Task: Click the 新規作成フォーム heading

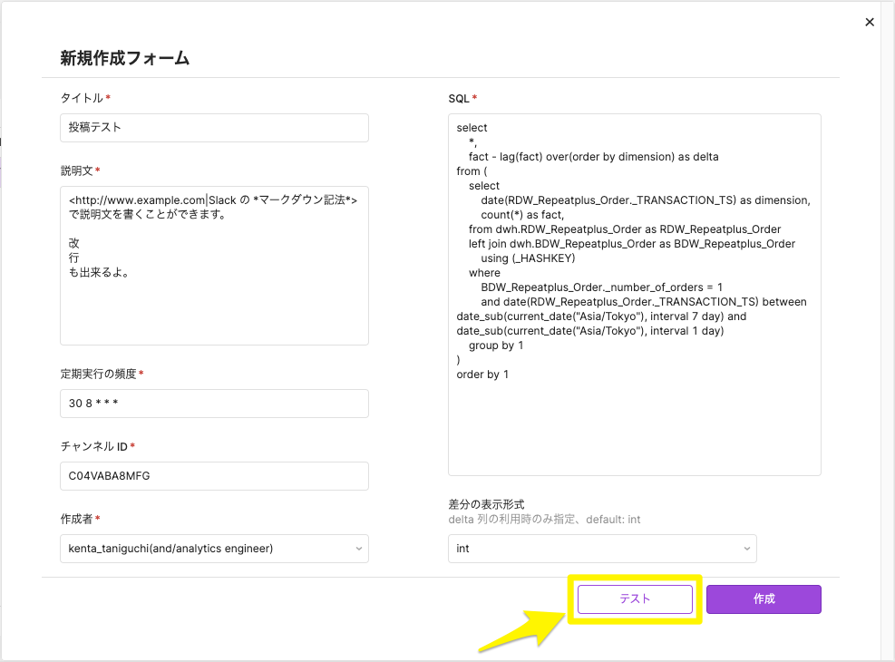Action: (x=124, y=58)
